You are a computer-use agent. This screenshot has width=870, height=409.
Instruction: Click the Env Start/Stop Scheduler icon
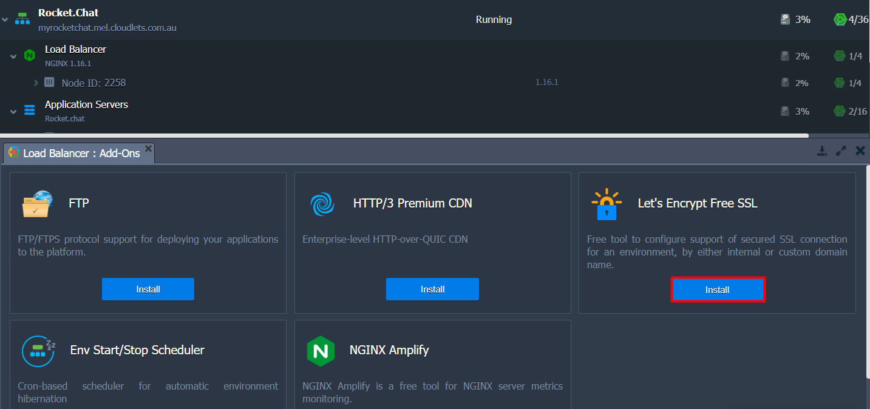(x=39, y=350)
